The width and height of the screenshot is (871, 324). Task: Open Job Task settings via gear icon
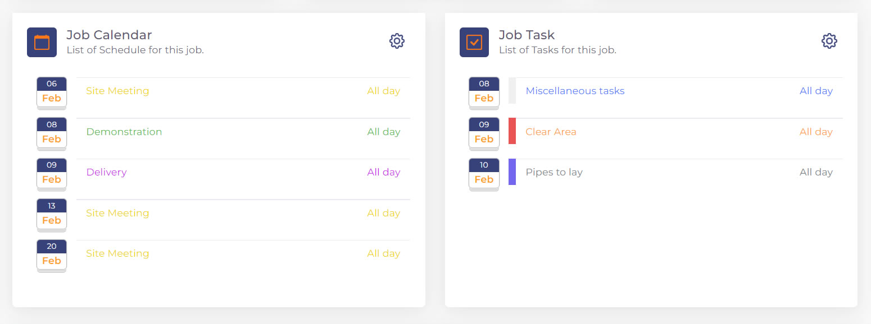pos(829,40)
